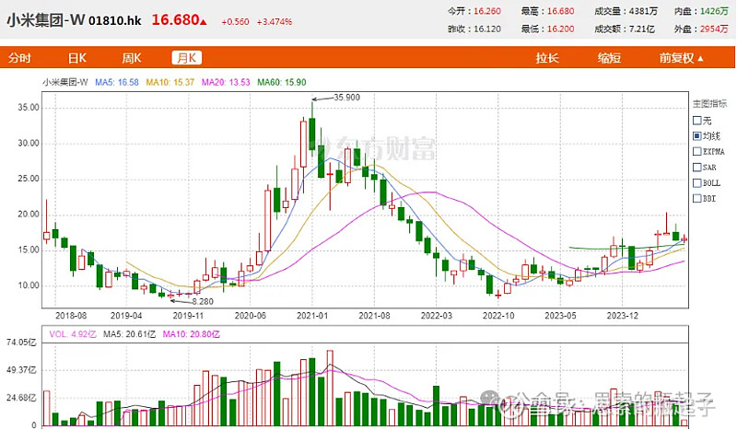737x430 pixels.
Task: Click the MA20: 13.53 legend label
Action: 226,82
